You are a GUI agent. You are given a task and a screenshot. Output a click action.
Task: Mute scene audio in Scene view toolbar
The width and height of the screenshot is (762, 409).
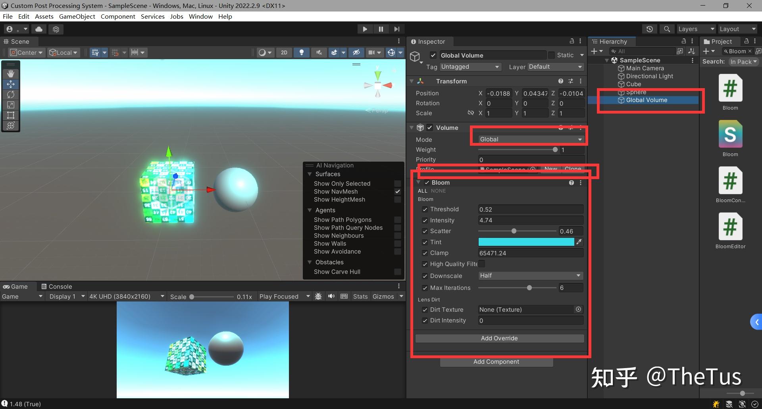pyautogui.click(x=319, y=52)
